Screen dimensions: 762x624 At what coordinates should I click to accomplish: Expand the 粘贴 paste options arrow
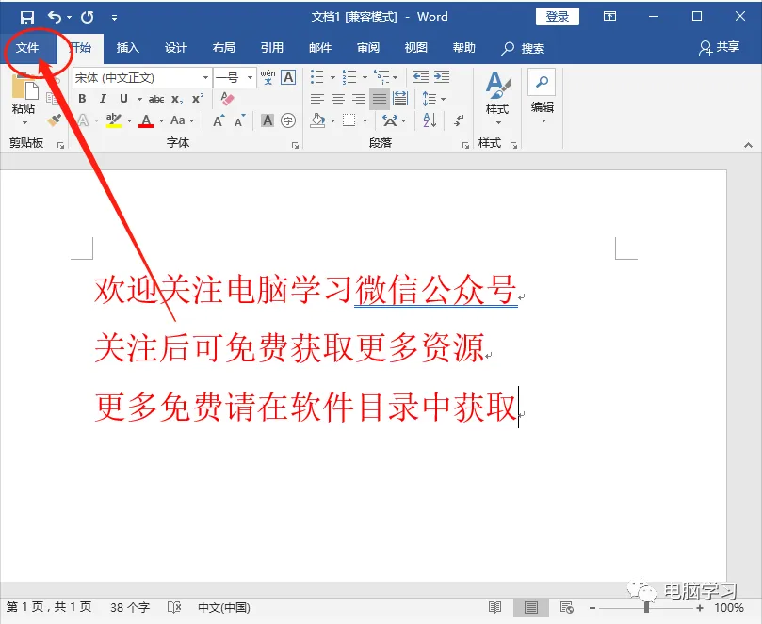pos(24,123)
